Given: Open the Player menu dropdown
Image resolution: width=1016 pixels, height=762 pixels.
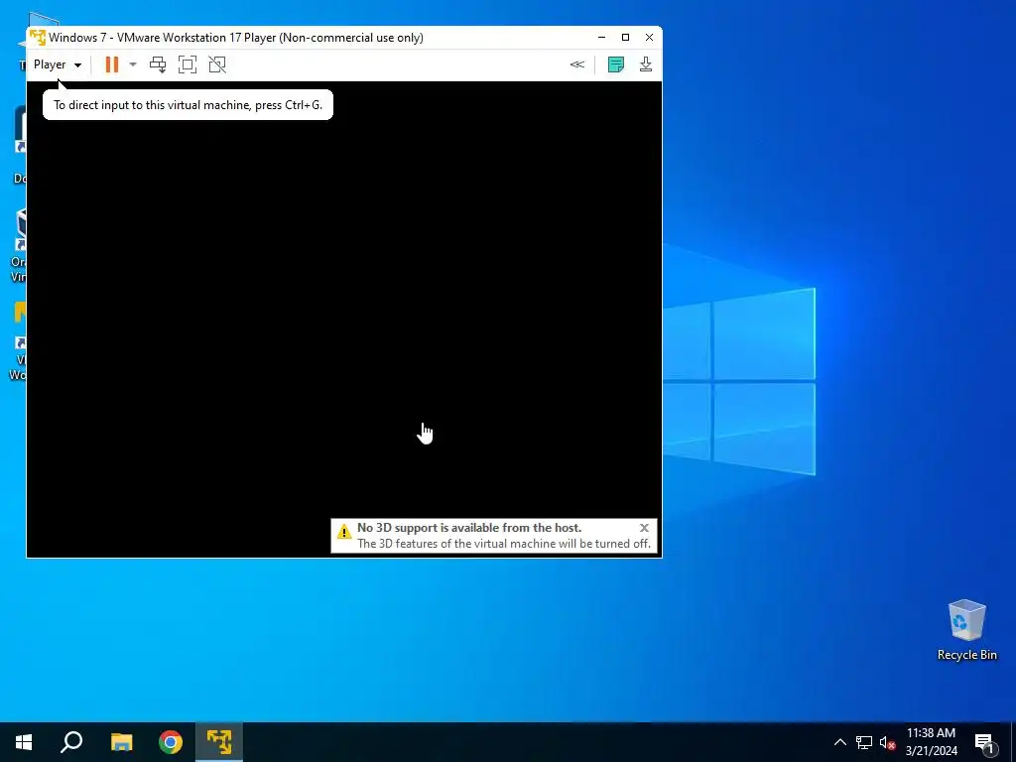Looking at the screenshot, I should click(57, 64).
